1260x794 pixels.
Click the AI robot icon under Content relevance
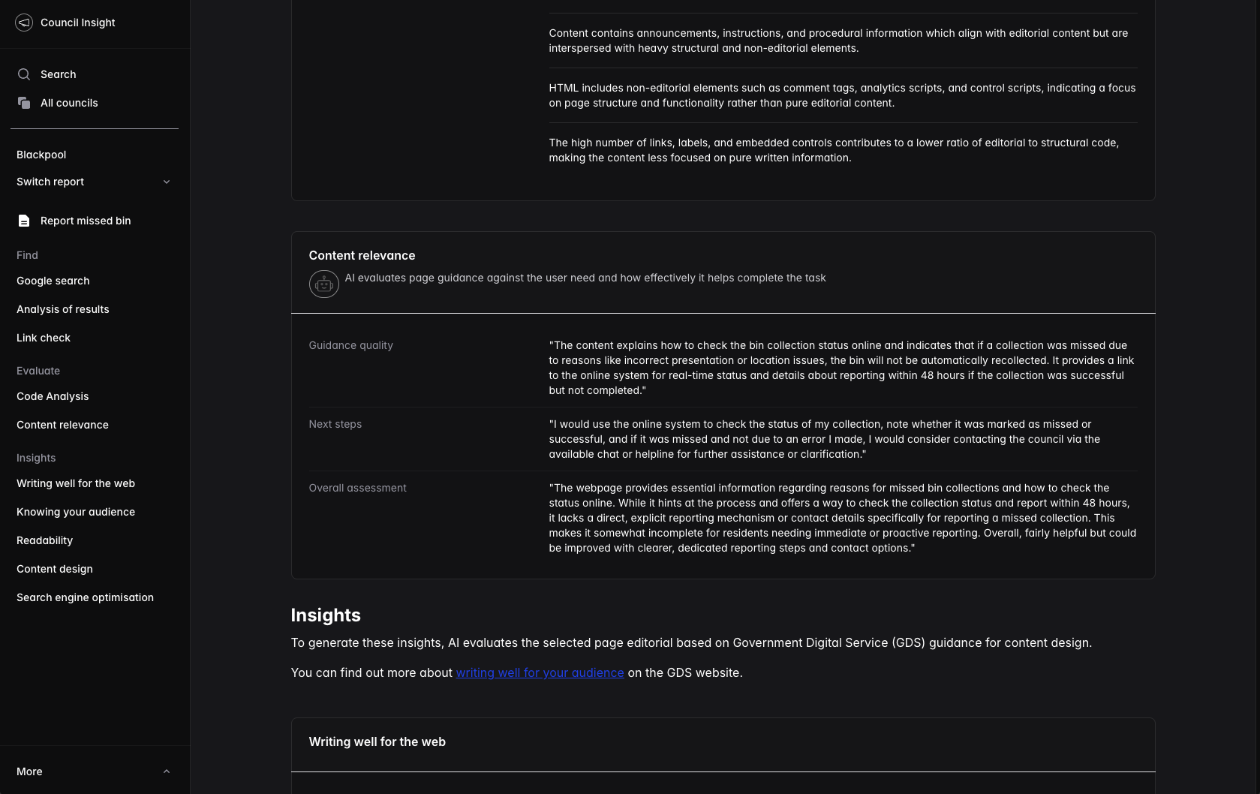(x=323, y=284)
